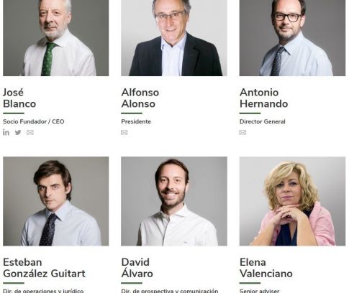The width and height of the screenshot is (349, 293).
Task: Click the email icon under José Blanco
Action: (30, 132)
